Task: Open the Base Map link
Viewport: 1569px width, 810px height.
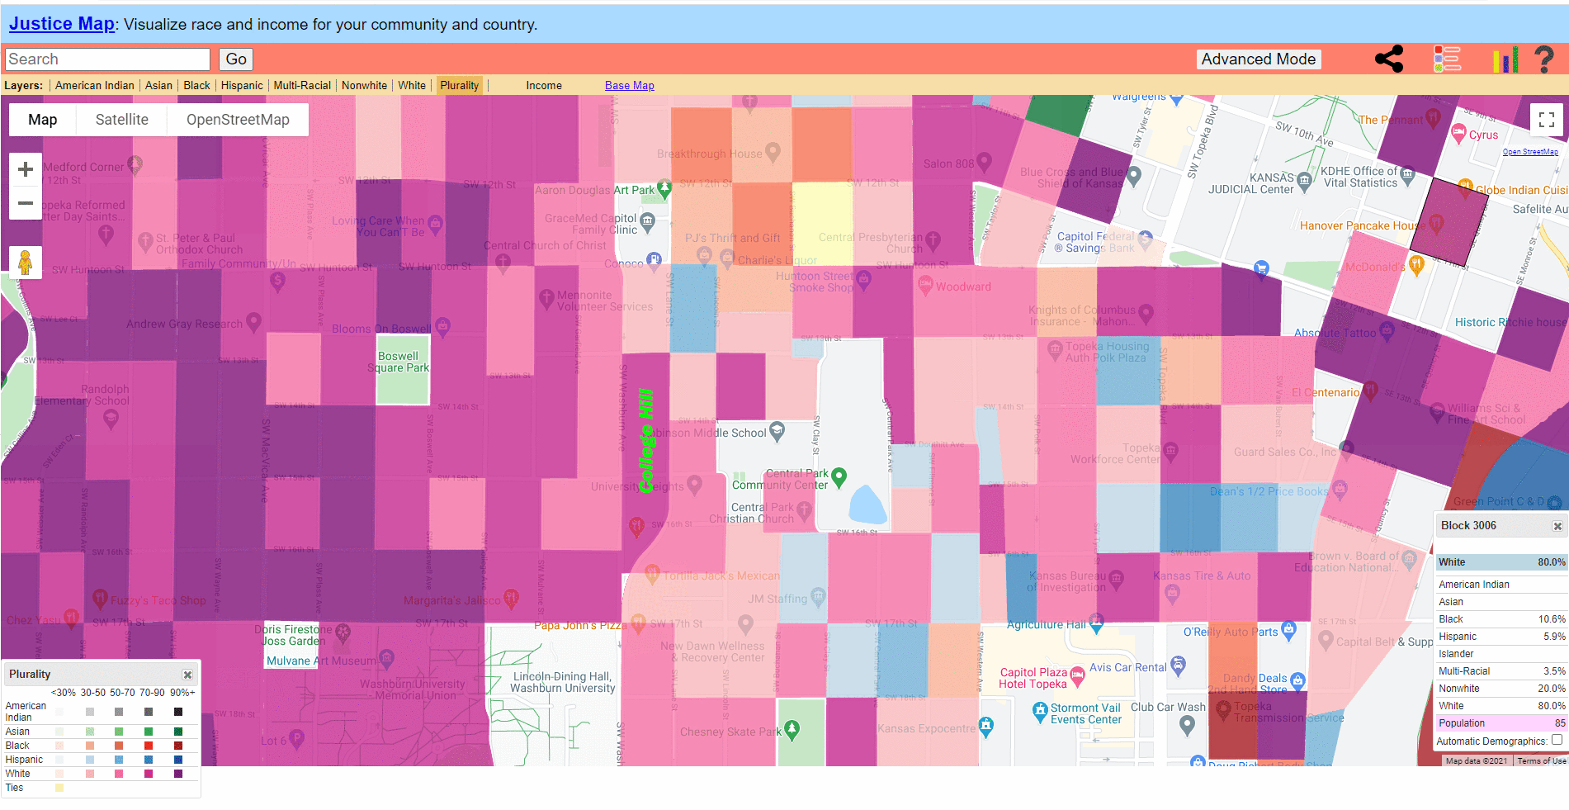Action: (629, 85)
